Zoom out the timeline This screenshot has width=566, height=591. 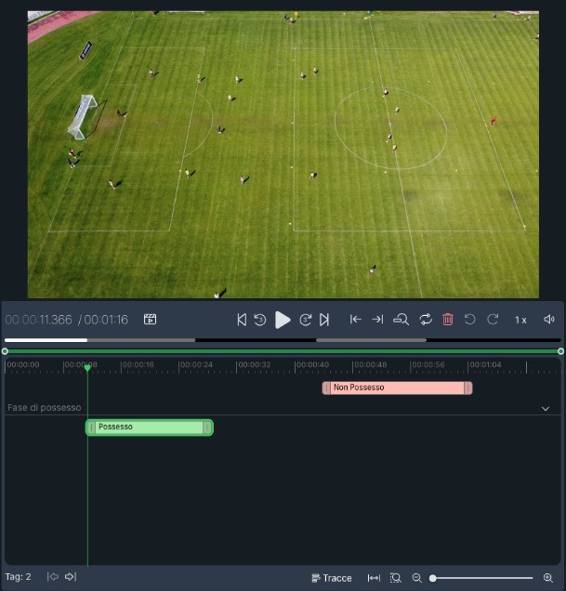416,578
